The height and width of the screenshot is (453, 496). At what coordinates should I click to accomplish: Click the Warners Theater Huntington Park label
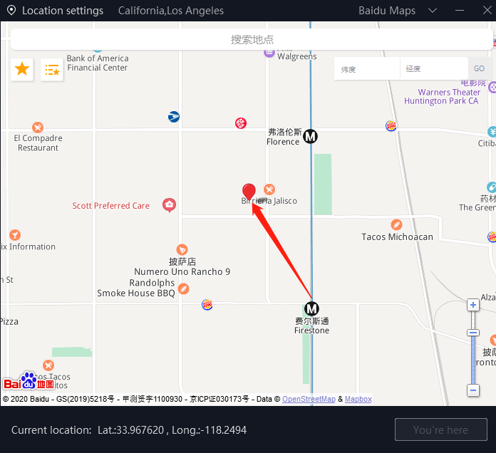tap(442, 97)
